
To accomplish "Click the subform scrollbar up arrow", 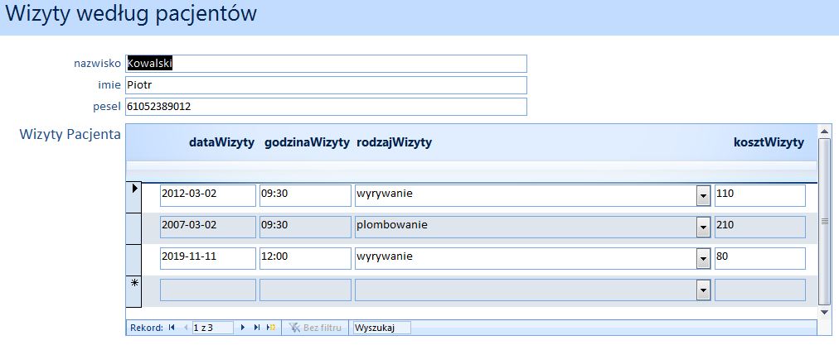I will 825,131.
